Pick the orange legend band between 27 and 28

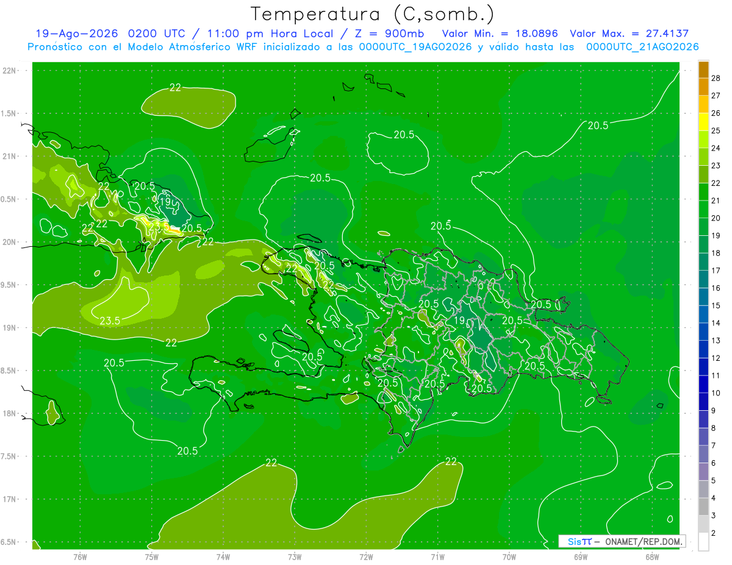703,87
